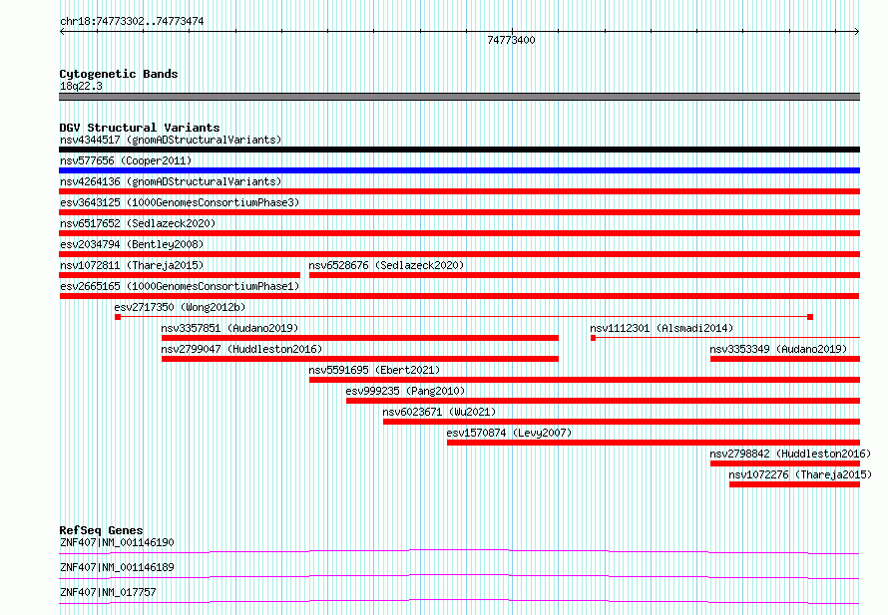This screenshot has height=615, width=888.
Task: Click the ruler's left arrow end
Action: [62, 32]
